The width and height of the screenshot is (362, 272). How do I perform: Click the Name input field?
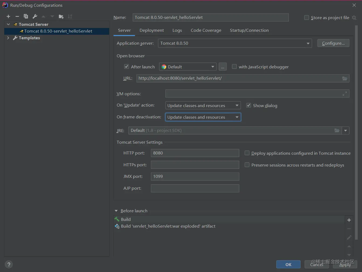click(x=211, y=17)
